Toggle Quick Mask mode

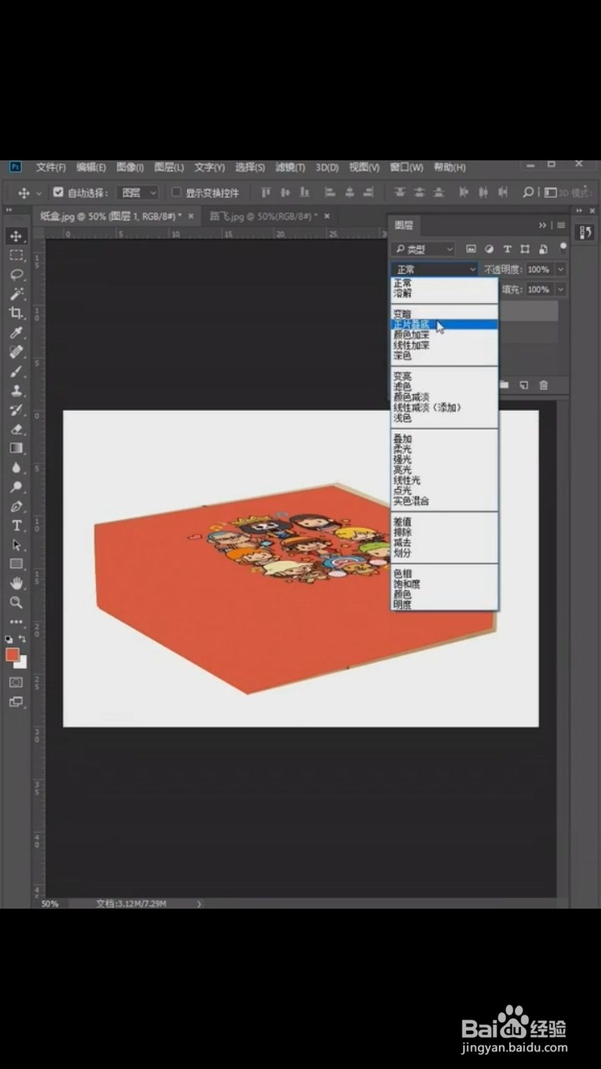coord(16,682)
